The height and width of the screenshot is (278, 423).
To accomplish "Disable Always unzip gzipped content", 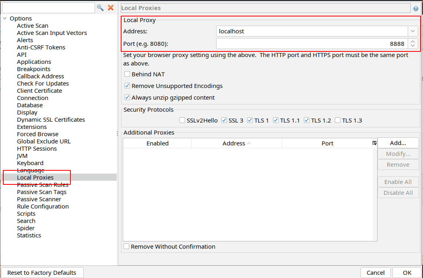I will point(127,97).
